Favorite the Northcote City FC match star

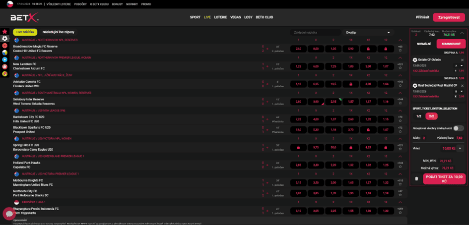(400, 195)
